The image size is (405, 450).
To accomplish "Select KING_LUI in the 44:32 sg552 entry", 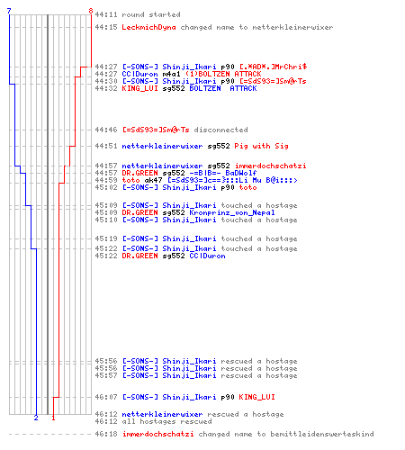I will [x=139, y=88].
